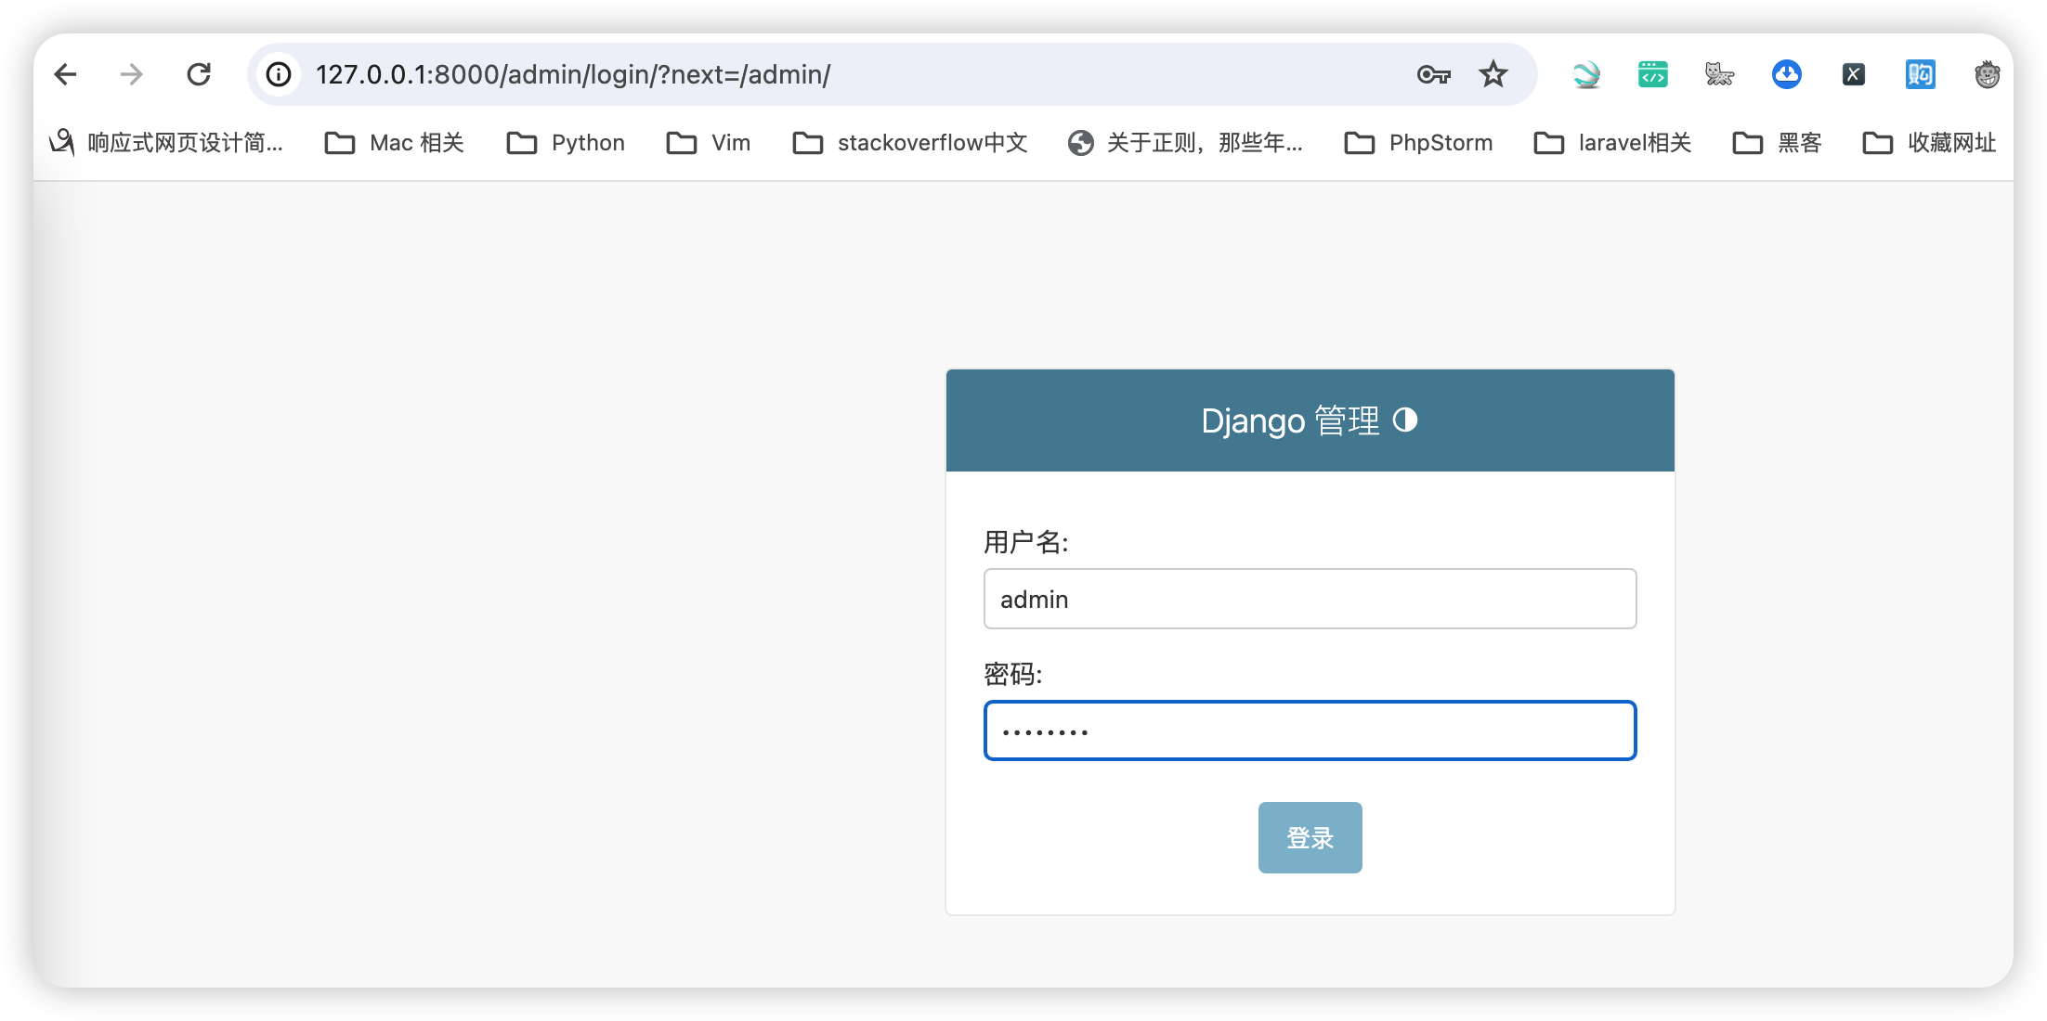Expand the Python bookmark folder
The height and width of the screenshot is (1021, 2047).
click(566, 143)
